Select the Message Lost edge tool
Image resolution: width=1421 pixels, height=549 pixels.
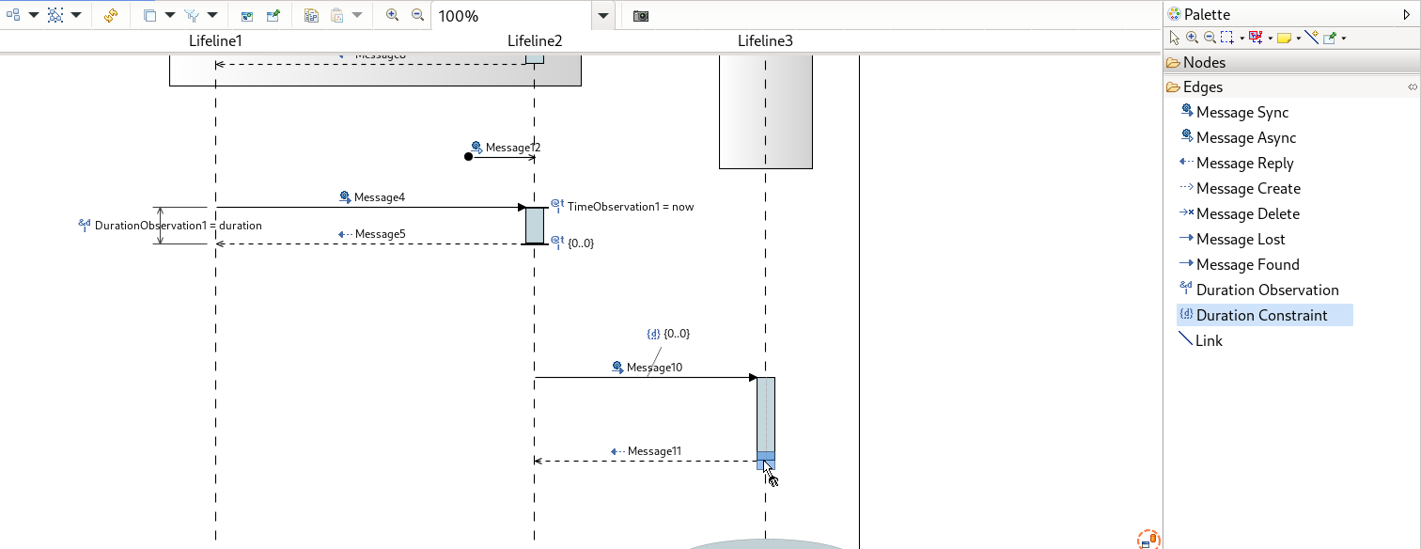[1233, 240]
